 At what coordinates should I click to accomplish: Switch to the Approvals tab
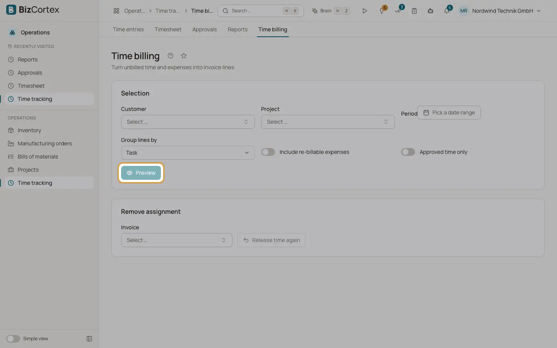205,29
